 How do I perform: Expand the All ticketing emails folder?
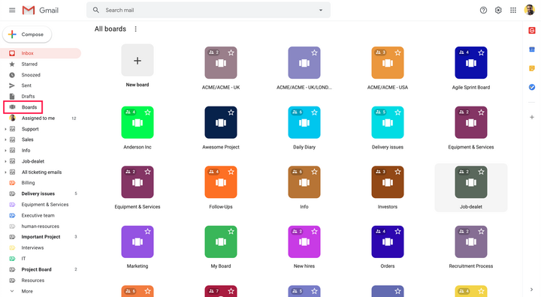point(5,172)
